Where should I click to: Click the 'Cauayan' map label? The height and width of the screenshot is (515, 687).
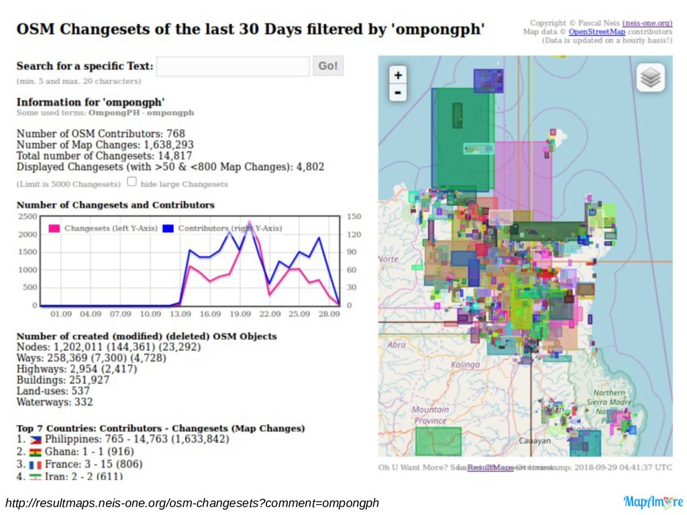click(535, 441)
